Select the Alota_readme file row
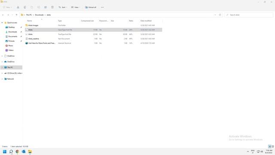This screenshot has width=275, height=155. pos(94,39)
